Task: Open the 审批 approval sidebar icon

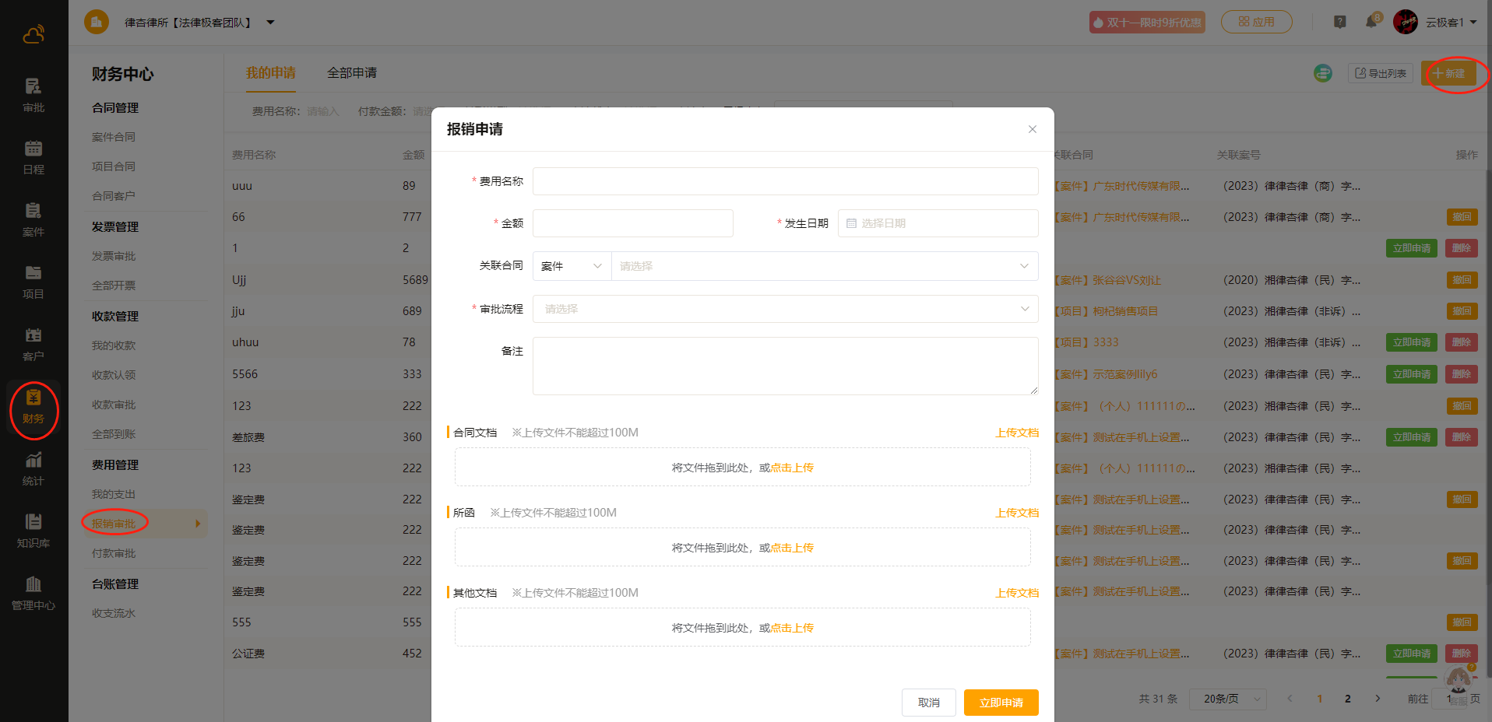Action: pos(33,95)
